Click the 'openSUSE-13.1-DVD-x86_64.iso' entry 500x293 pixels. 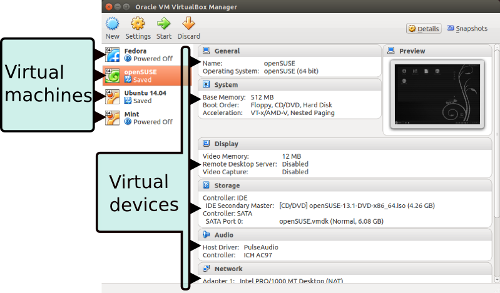357,206
